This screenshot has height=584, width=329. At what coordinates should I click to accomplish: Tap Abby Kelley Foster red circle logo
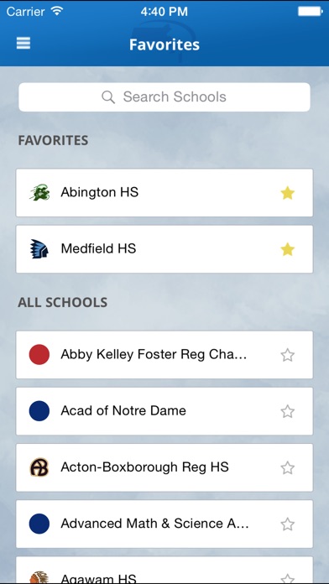click(39, 355)
